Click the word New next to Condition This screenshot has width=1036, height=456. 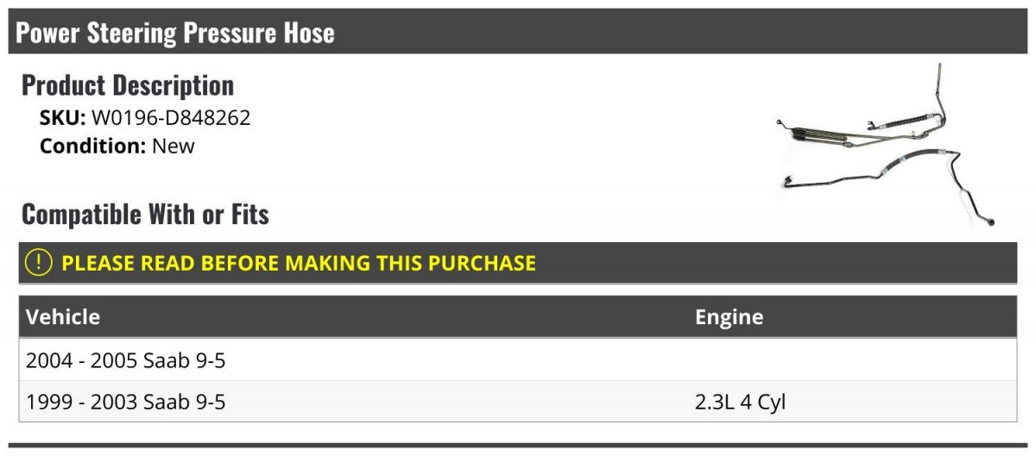(x=174, y=146)
